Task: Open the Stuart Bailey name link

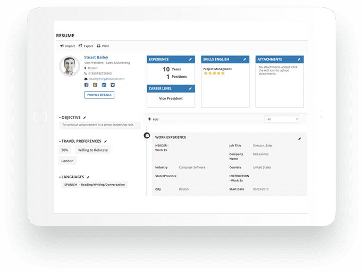Action: coord(96,57)
